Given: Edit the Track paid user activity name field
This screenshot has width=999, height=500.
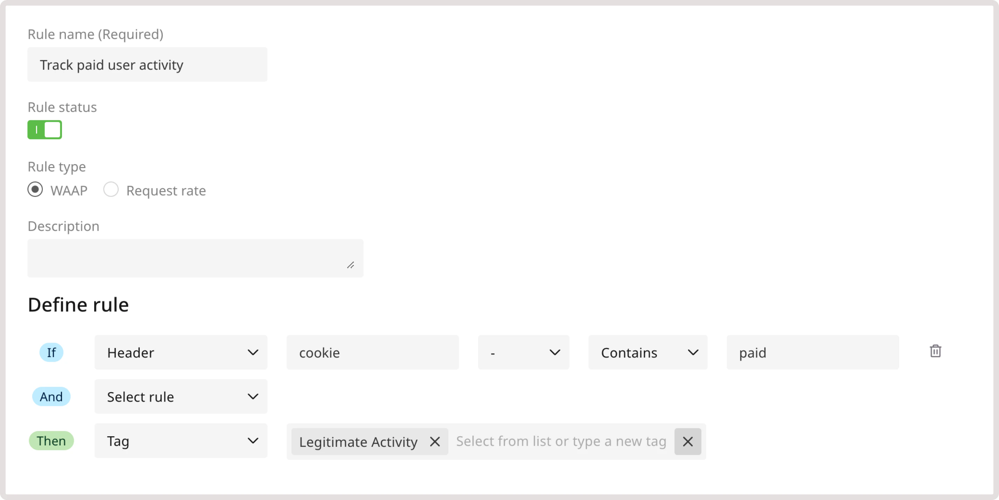Looking at the screenshot, I should 147,65.
